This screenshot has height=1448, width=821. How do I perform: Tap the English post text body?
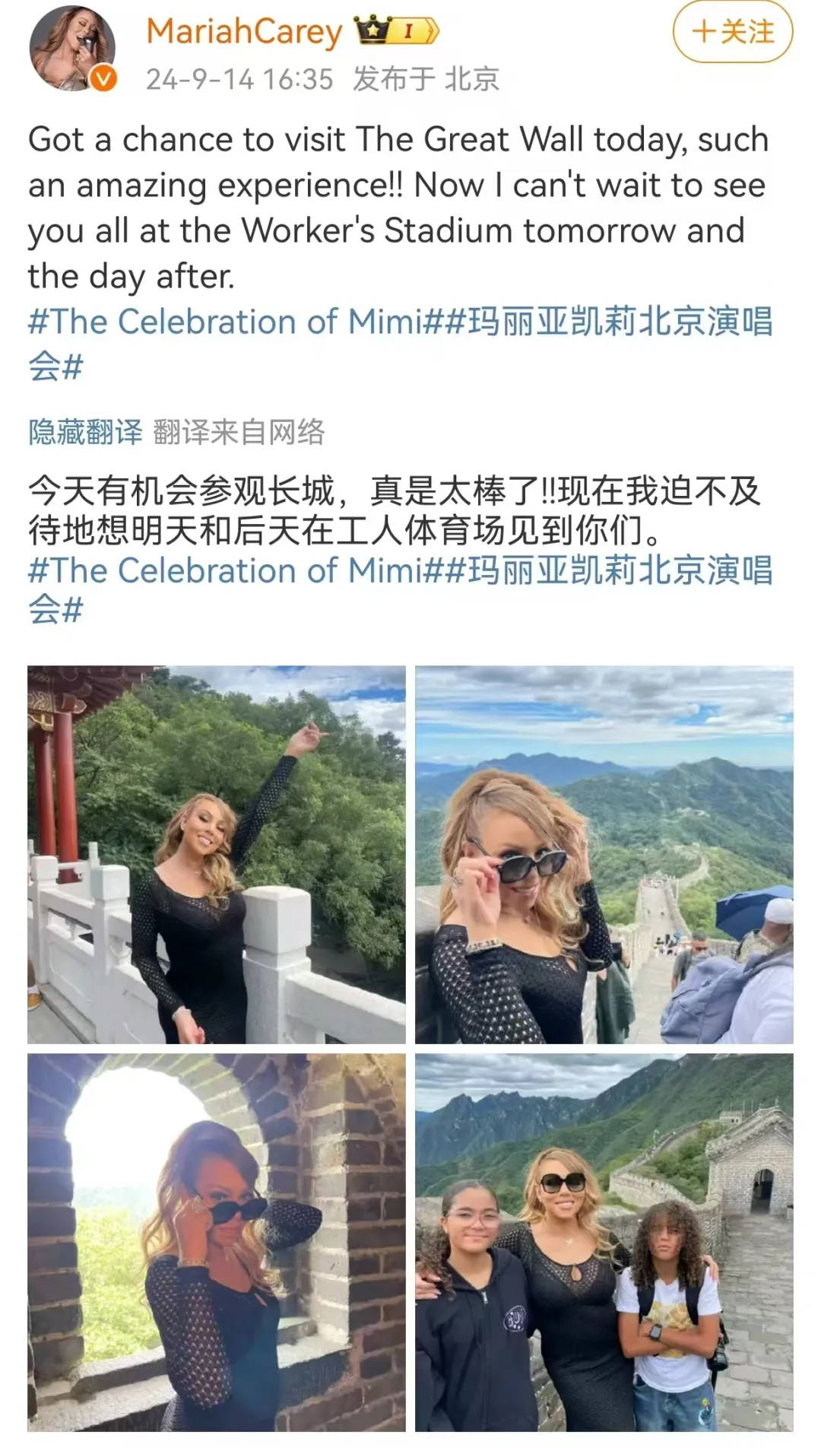(398, 208)
